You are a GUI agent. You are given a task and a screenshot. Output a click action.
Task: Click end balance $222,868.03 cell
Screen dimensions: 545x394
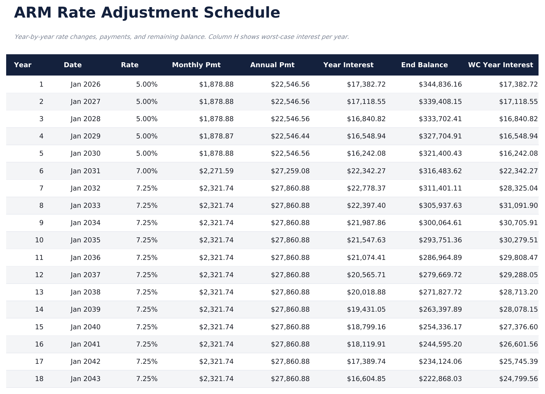pyautogui.click(x=440, y=379)
